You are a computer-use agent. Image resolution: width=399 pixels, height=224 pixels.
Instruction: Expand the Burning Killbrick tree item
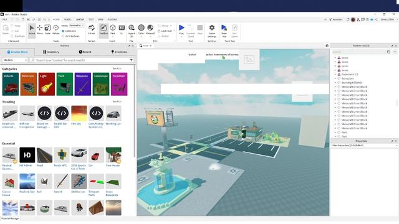[335, 83]
